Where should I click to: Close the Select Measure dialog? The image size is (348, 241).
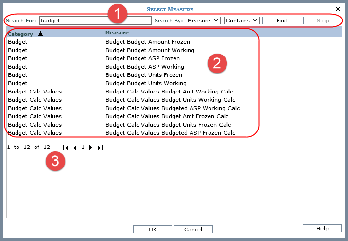338,9
